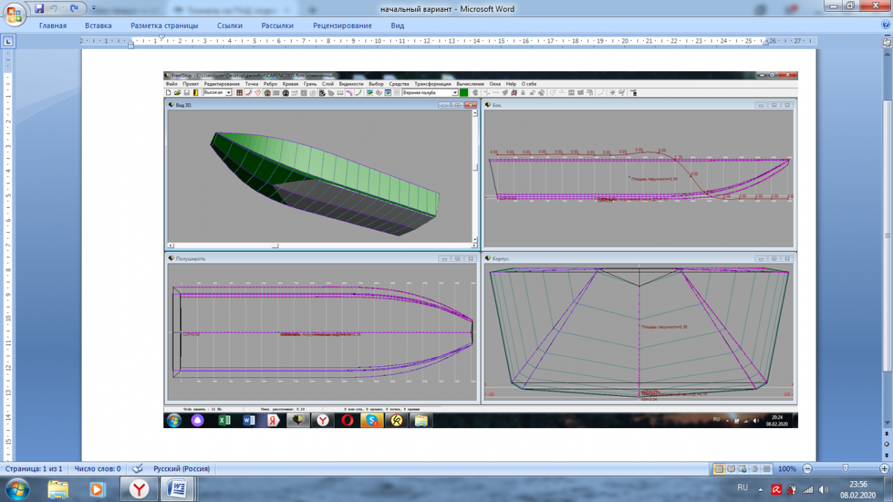Click the spell check icon in status bar
The image size is (893, 502).
tap(137, 469)
